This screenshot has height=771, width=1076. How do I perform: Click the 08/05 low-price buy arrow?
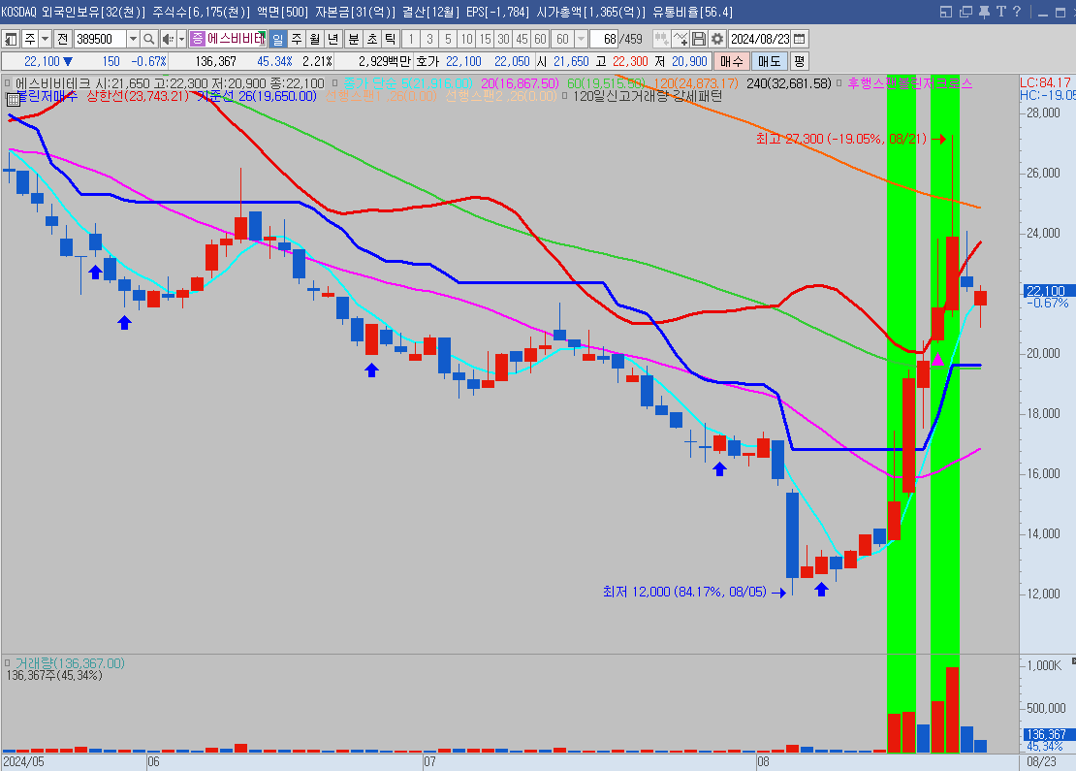821,589
